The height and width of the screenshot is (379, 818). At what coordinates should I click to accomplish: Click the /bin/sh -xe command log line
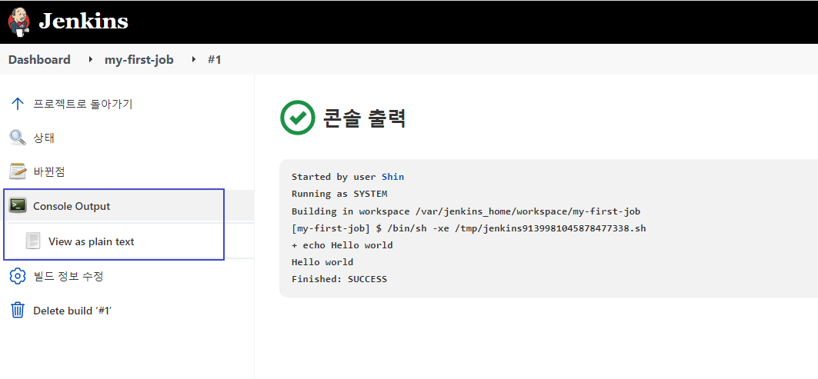(469, 228)
